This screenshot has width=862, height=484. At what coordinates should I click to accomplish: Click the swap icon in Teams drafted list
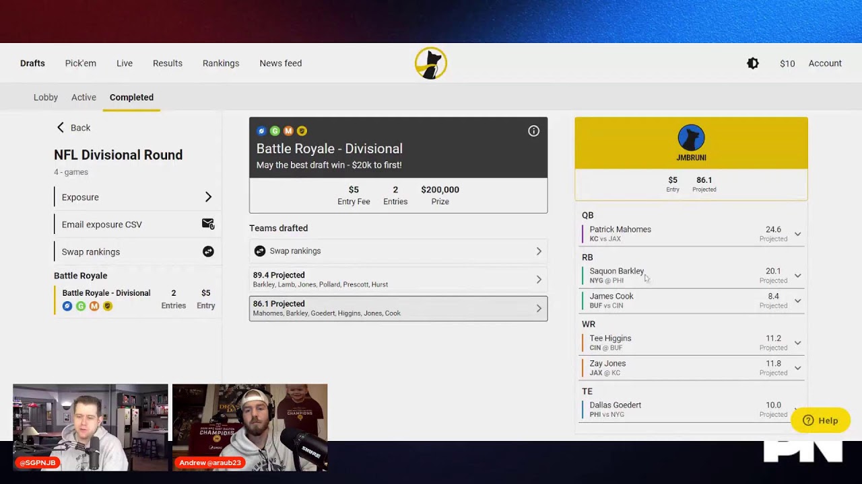(x=260, y=251)
